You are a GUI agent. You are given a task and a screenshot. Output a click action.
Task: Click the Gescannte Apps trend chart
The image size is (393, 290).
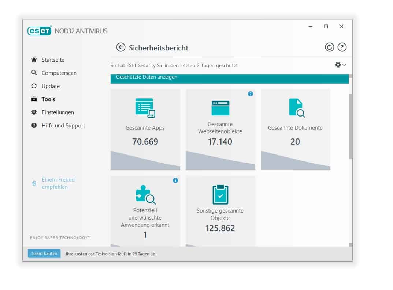pos(145,160)
